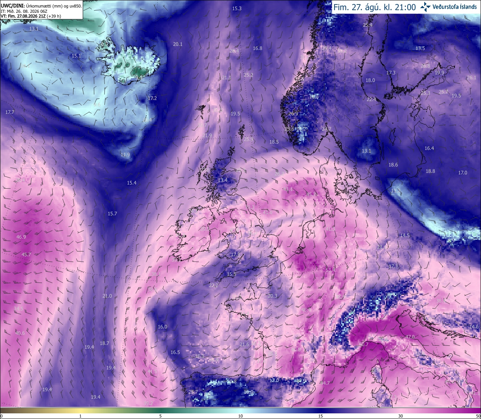Click the 13.4 value over Scotland

(x=222, y=180)
